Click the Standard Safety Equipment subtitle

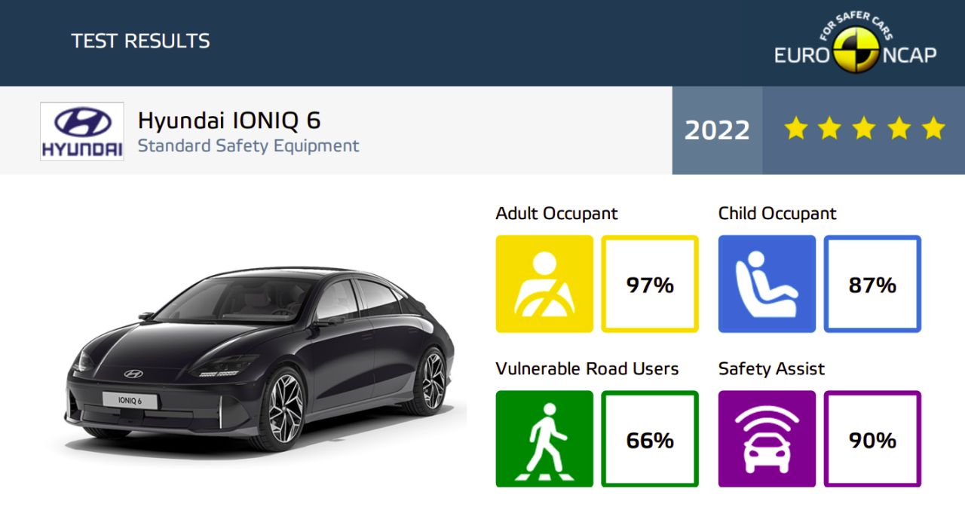click(x=248, y=145)
